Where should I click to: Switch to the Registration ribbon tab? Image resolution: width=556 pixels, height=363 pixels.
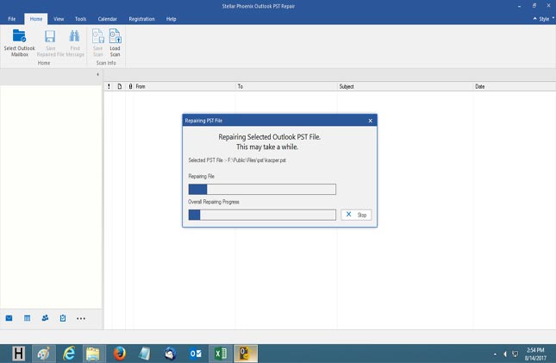(x=141, y=19)
